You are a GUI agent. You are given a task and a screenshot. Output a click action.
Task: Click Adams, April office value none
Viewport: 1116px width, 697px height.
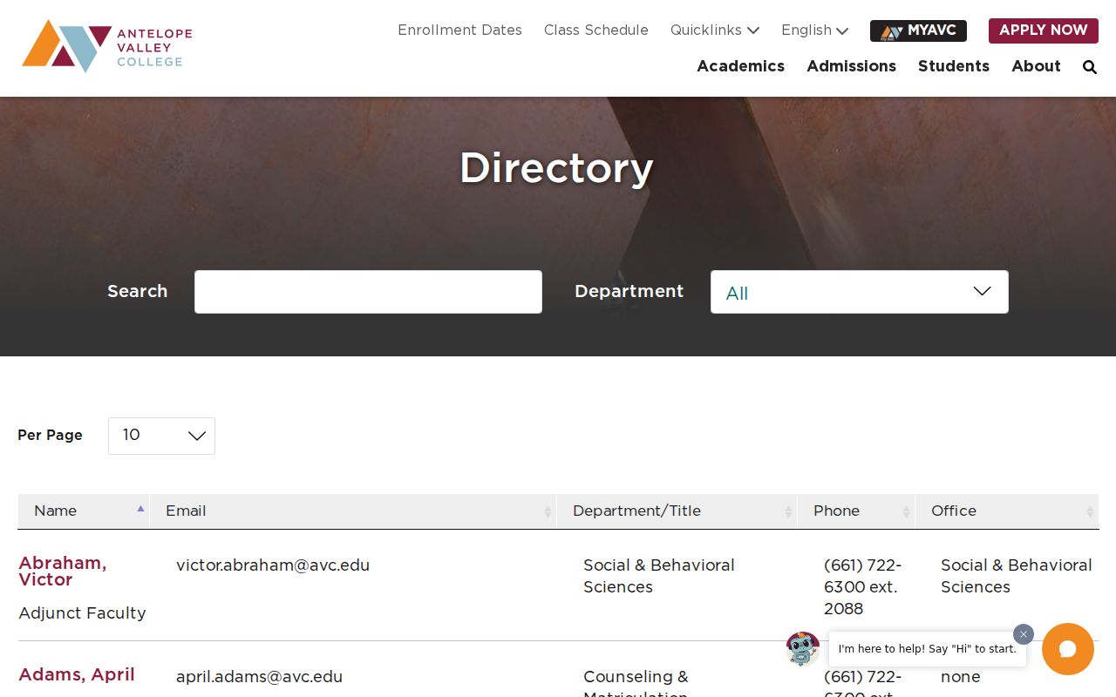961,677
